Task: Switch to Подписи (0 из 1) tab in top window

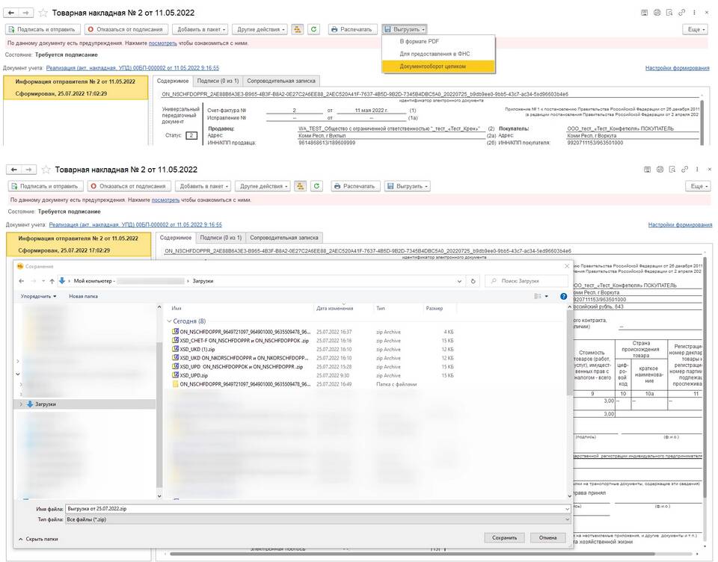Action: pyautogui.click(x=218, y=81)
